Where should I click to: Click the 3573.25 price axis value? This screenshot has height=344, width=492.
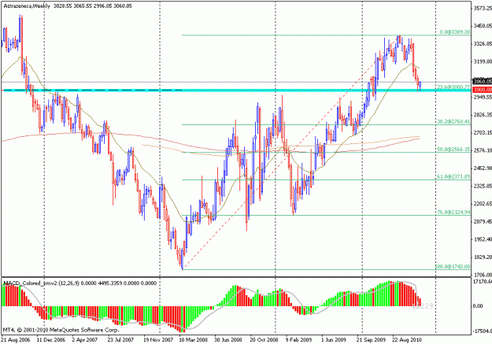483,9
